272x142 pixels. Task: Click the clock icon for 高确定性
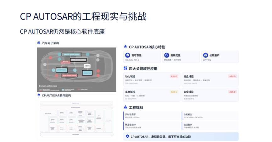point(167,55)
